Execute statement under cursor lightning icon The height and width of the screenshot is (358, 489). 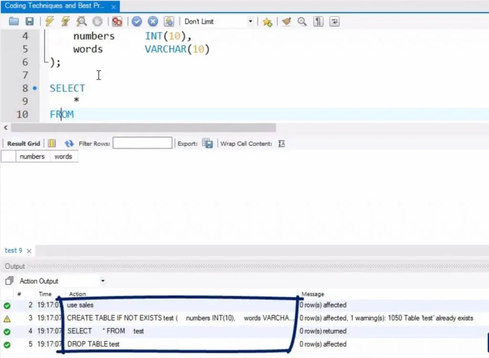click(65, 21)
